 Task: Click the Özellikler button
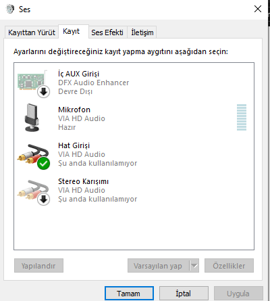coord(229,266)
